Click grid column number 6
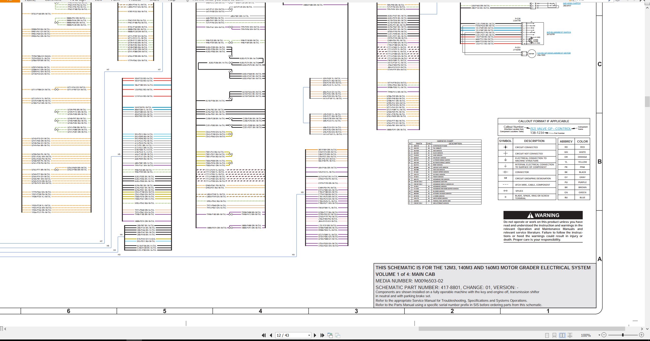 pos(69,311)
